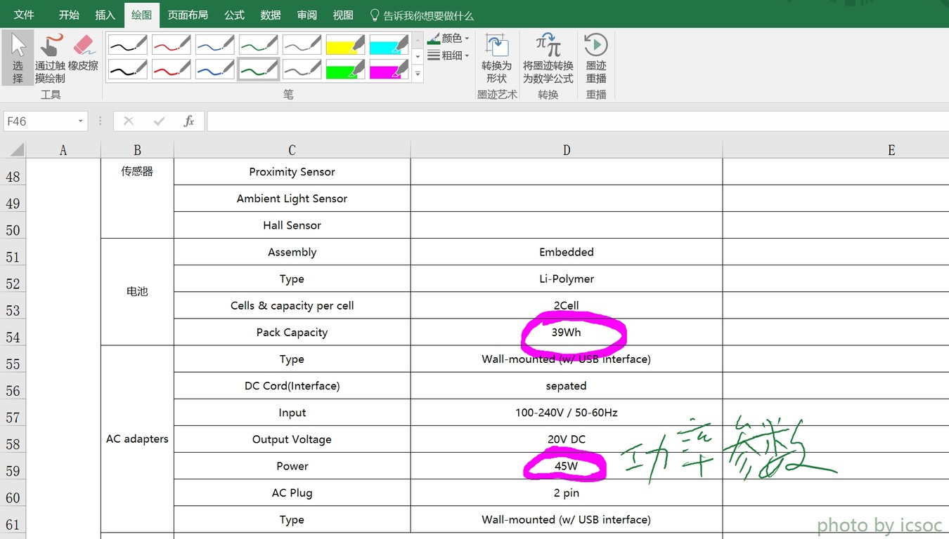Viewport: 949px width, 539px height.
Task: Select the red pen from the gallery
Action: [171, 44]
